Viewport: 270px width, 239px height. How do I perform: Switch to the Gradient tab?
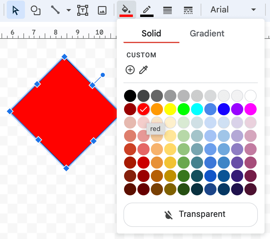207,33
